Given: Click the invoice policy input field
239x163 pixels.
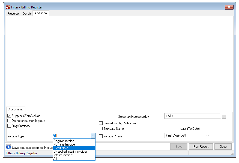Looking at the screenshot, I should click(x=193, y=116).
